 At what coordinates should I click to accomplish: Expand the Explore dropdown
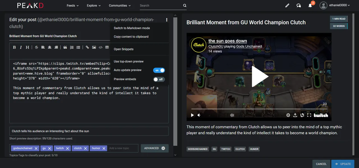(x=94, y=5)
